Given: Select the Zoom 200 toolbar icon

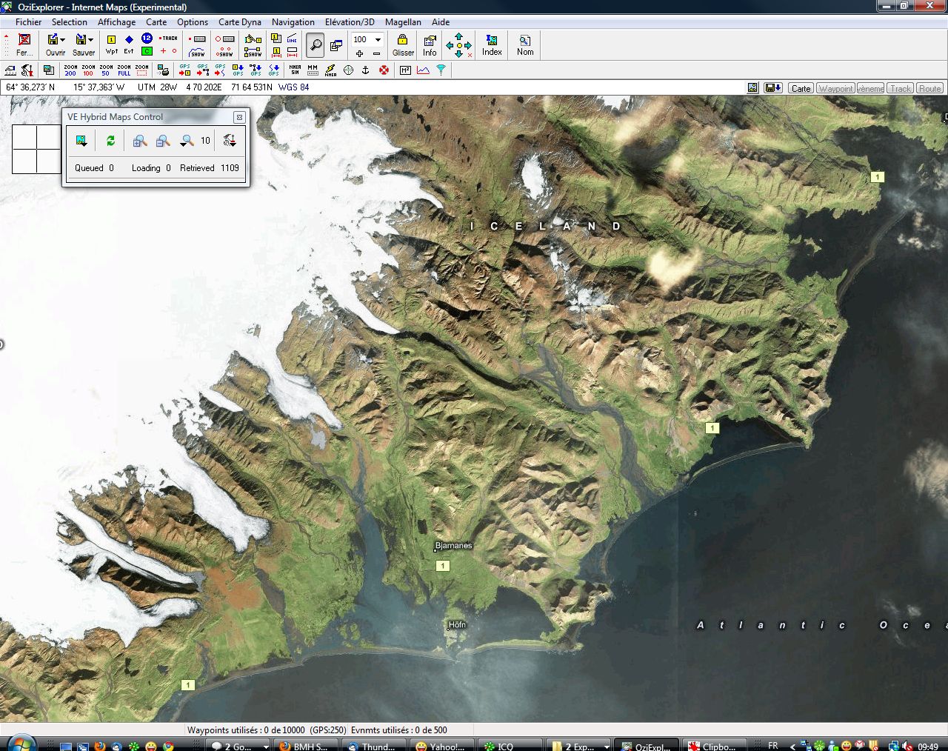Looking at the screenshot, I should pyautogui.click(x=70, y=70).
